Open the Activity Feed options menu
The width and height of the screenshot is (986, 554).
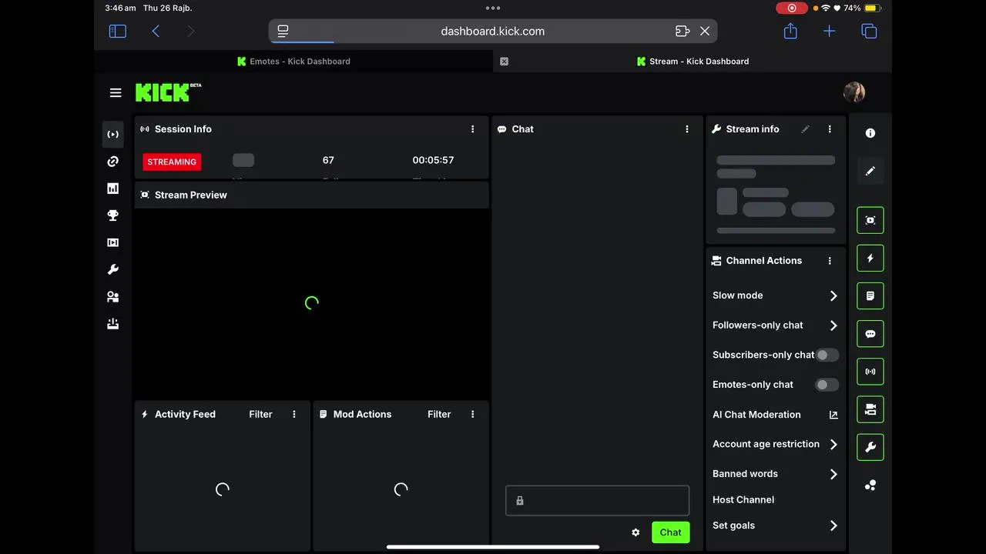[x=294, y=414]
